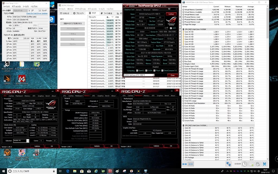Click the clock icon in HWiNFO toolbar
The width and height of the screenshot is (278, 174).
245,164
